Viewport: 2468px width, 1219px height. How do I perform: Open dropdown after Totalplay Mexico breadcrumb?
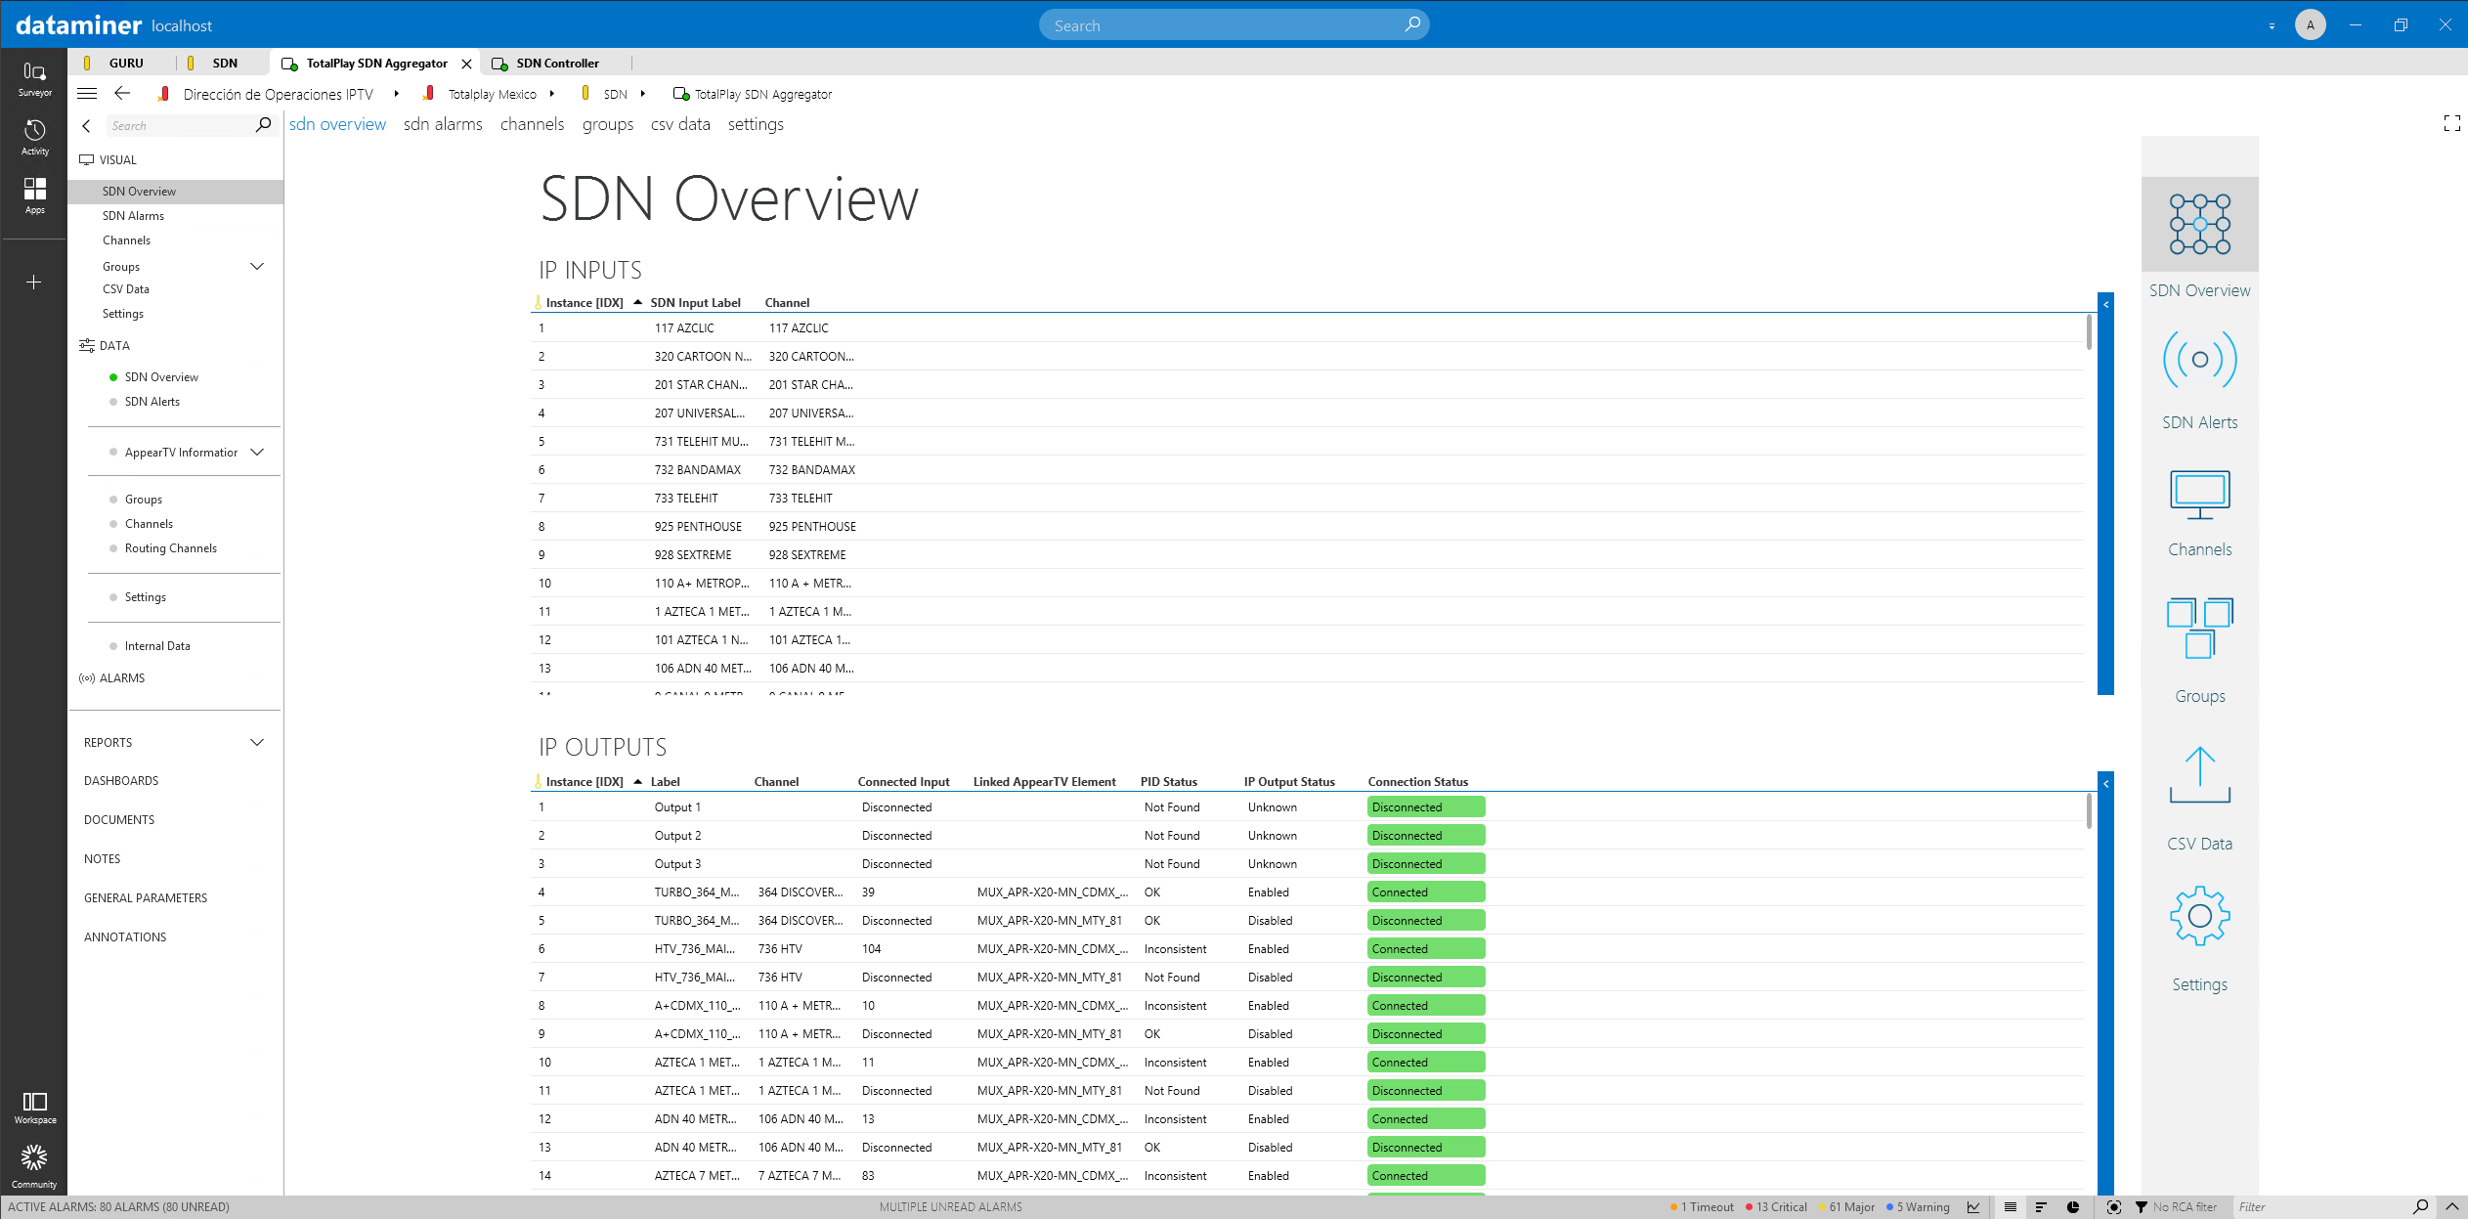coord(552,94)
